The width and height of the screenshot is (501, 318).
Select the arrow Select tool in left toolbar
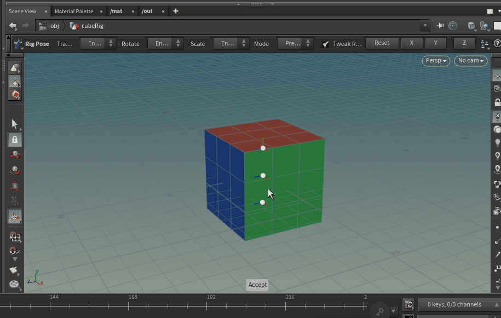coord(15,124)
